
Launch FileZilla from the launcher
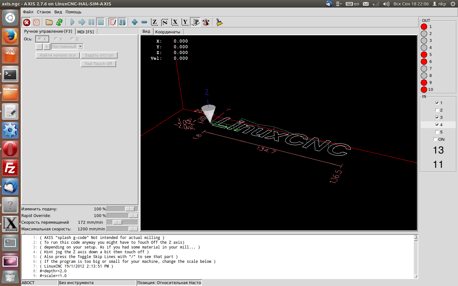point(10,168)
